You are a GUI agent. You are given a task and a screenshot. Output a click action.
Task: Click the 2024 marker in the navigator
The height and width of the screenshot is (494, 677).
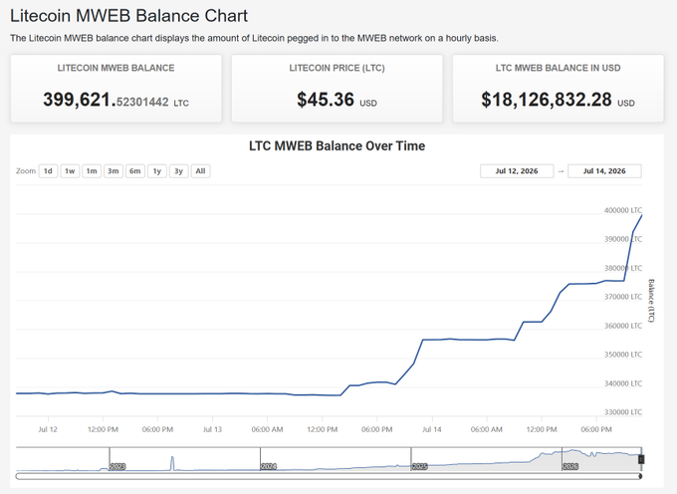(x=269, y=467)
